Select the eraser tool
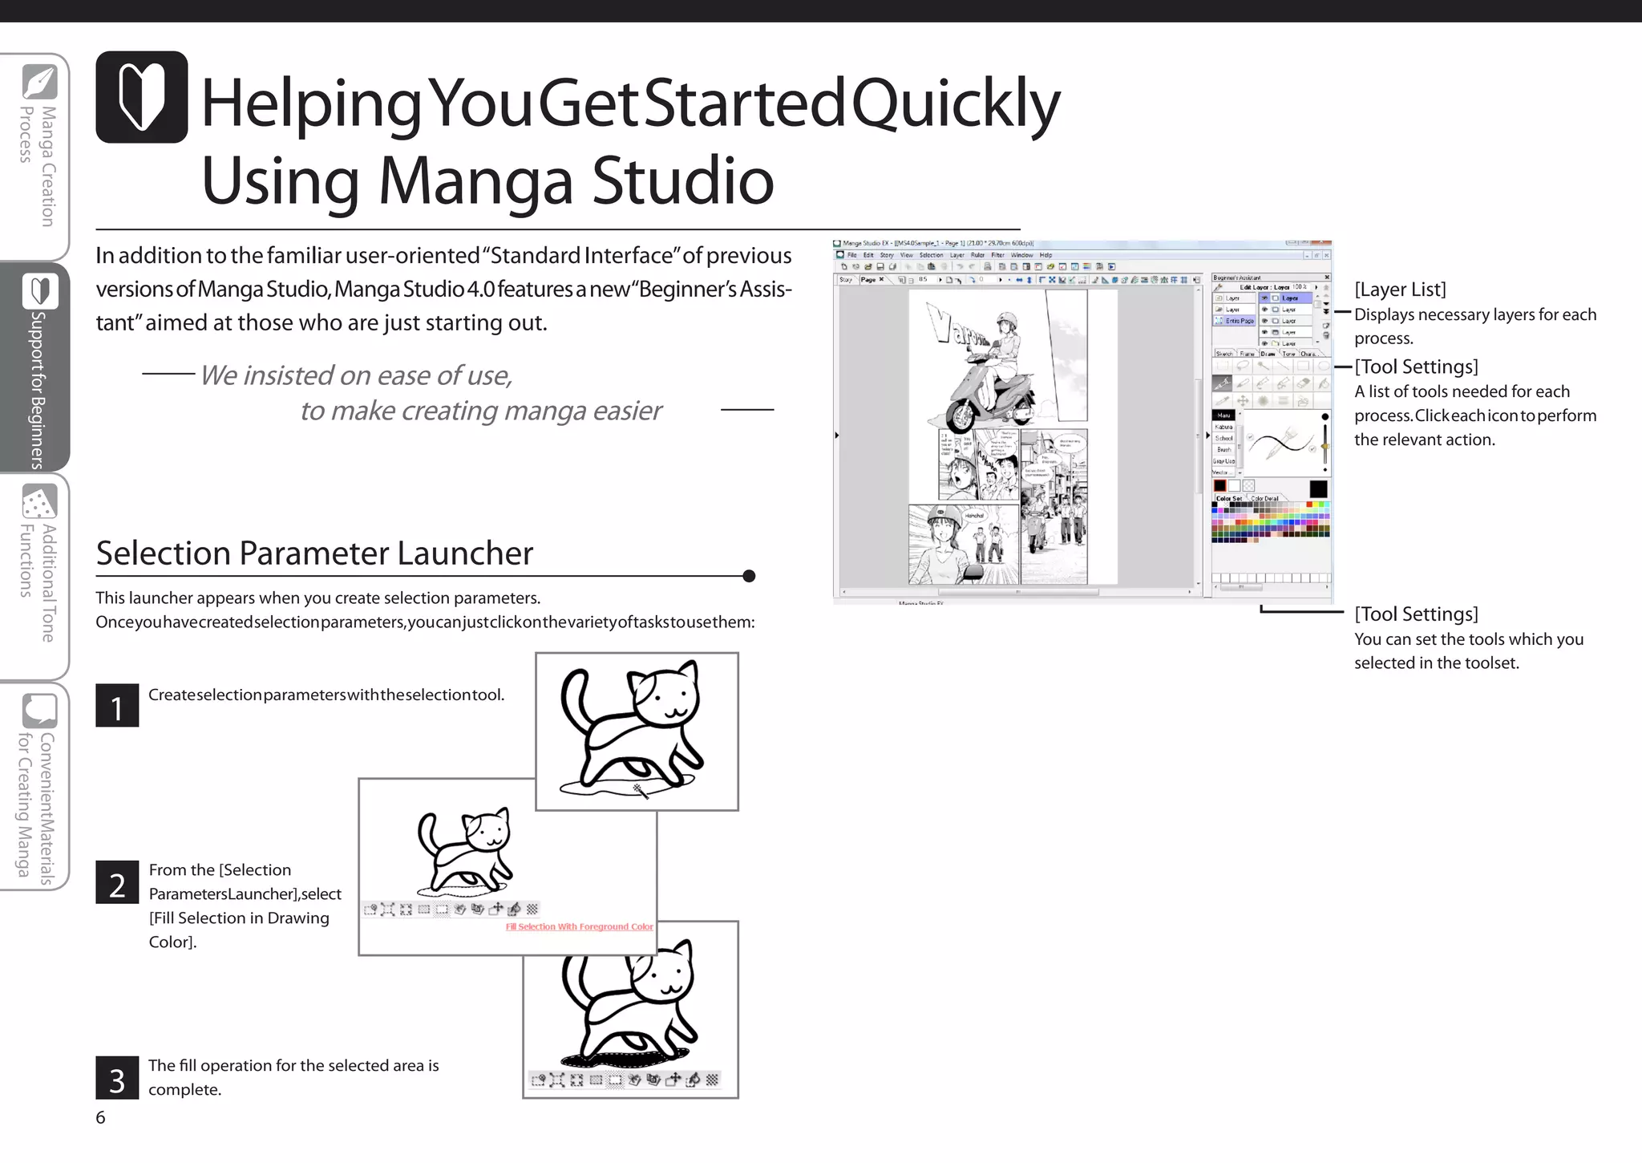This screenshot has width=1642, height=1163. [x=1303, y=383]
